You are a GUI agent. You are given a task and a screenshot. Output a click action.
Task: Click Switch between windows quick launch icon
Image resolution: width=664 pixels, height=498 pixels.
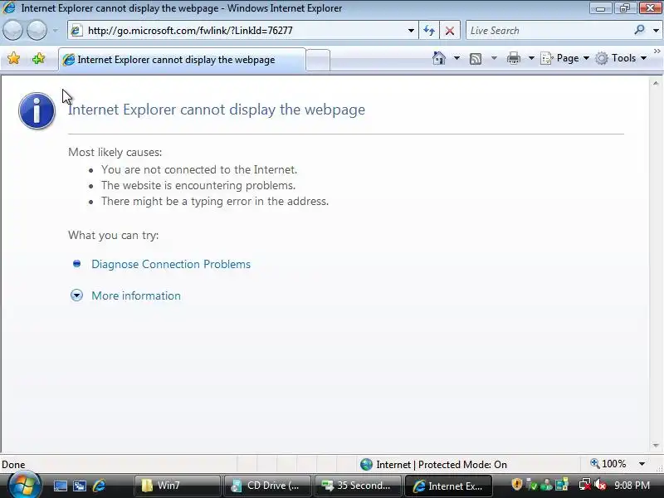(x=80, y=486)
